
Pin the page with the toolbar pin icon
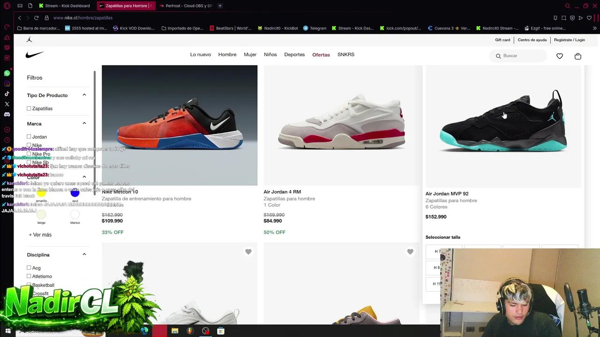click(x=555, y=18)
